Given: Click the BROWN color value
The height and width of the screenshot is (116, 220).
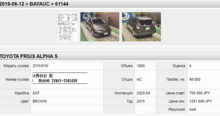Looking at the screenshot, I should point(40,101).
